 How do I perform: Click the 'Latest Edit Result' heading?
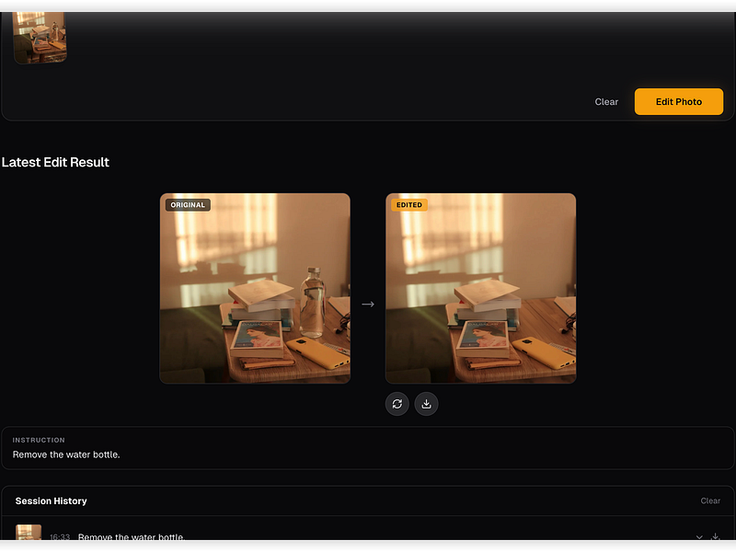point(55,162)
